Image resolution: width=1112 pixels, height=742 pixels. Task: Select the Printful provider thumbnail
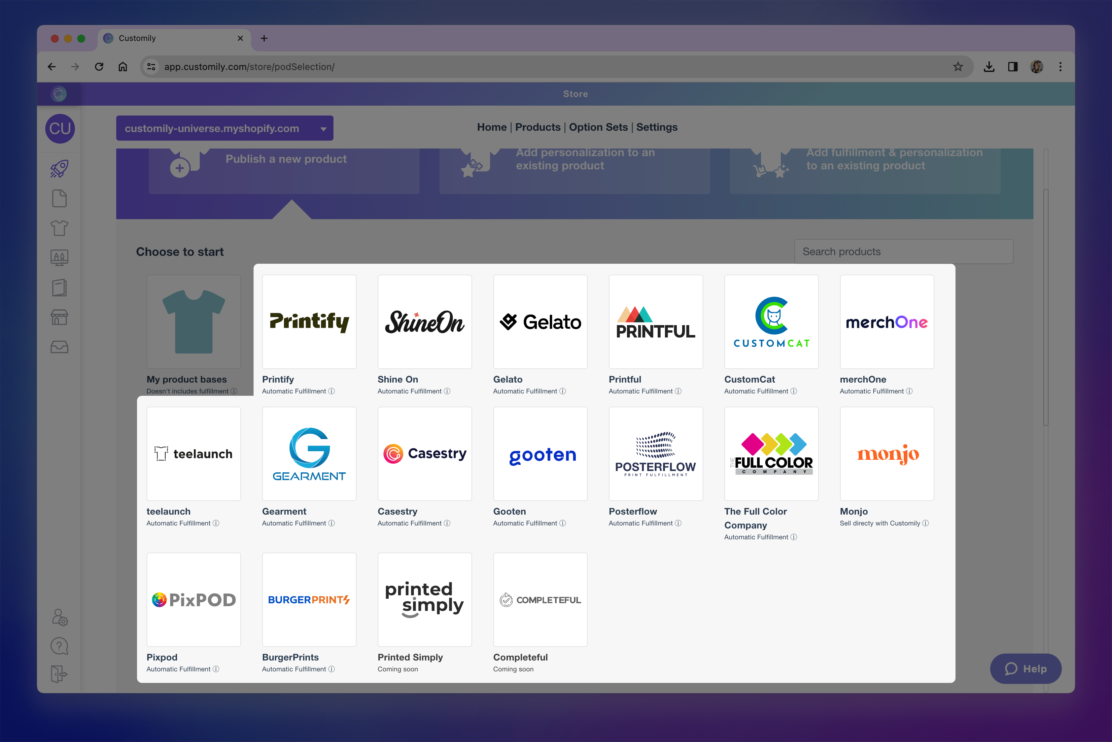click(656, 322)
